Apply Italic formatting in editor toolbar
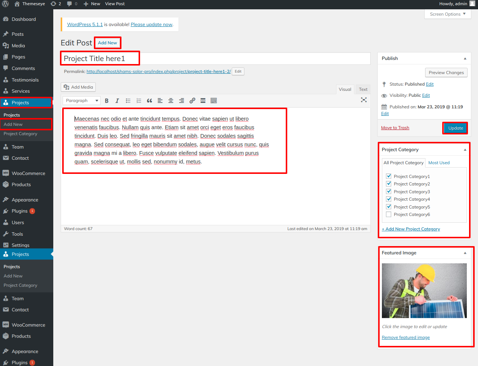Screen dimensions: 478x366 pyautogui.click(x=117, y=101)
